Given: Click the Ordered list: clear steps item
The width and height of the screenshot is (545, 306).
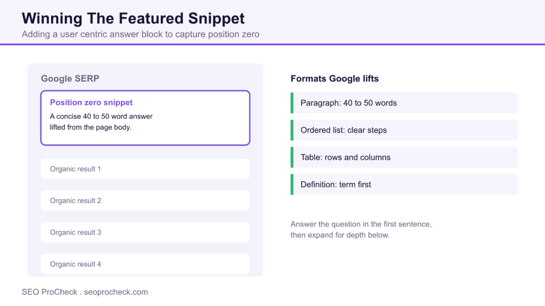Looking at the screenshot, I should [404, 130].
